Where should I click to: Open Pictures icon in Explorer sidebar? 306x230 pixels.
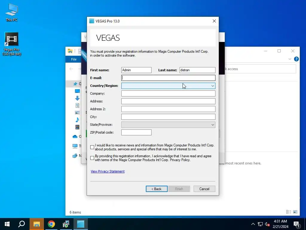[x=77, y=113]
